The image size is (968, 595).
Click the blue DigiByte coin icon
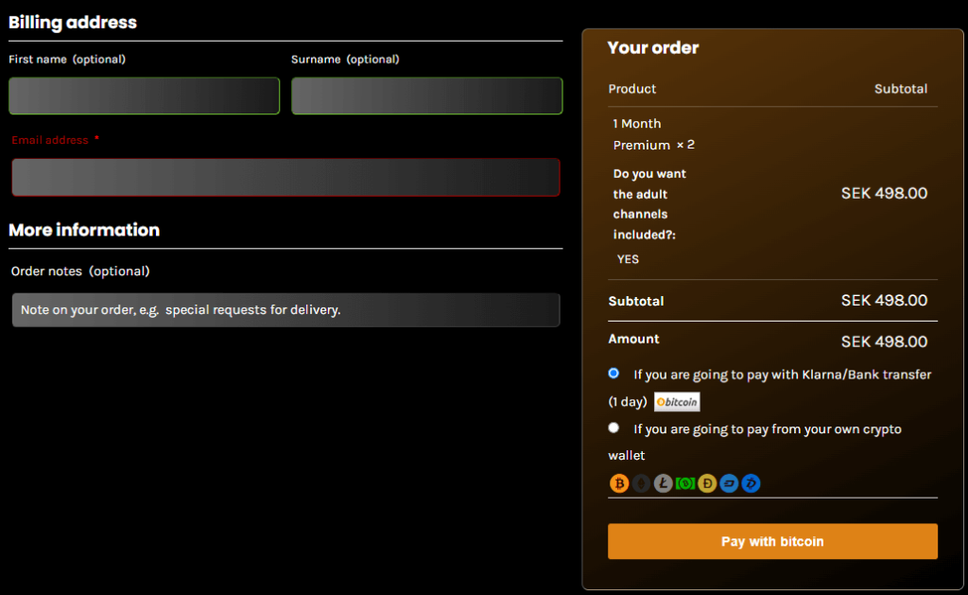click(751, 483)
